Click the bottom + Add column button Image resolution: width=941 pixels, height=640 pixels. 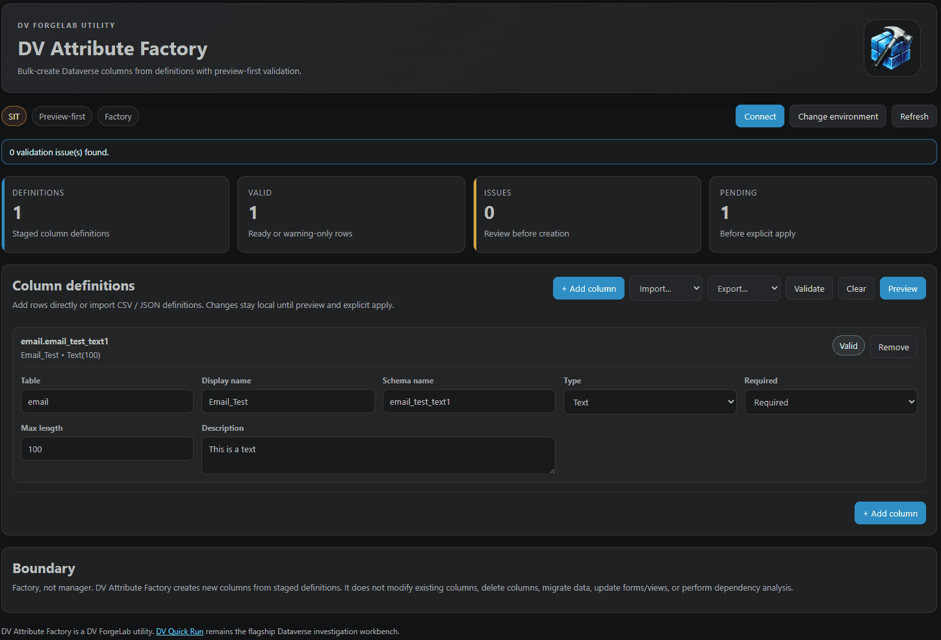point(890,513)
